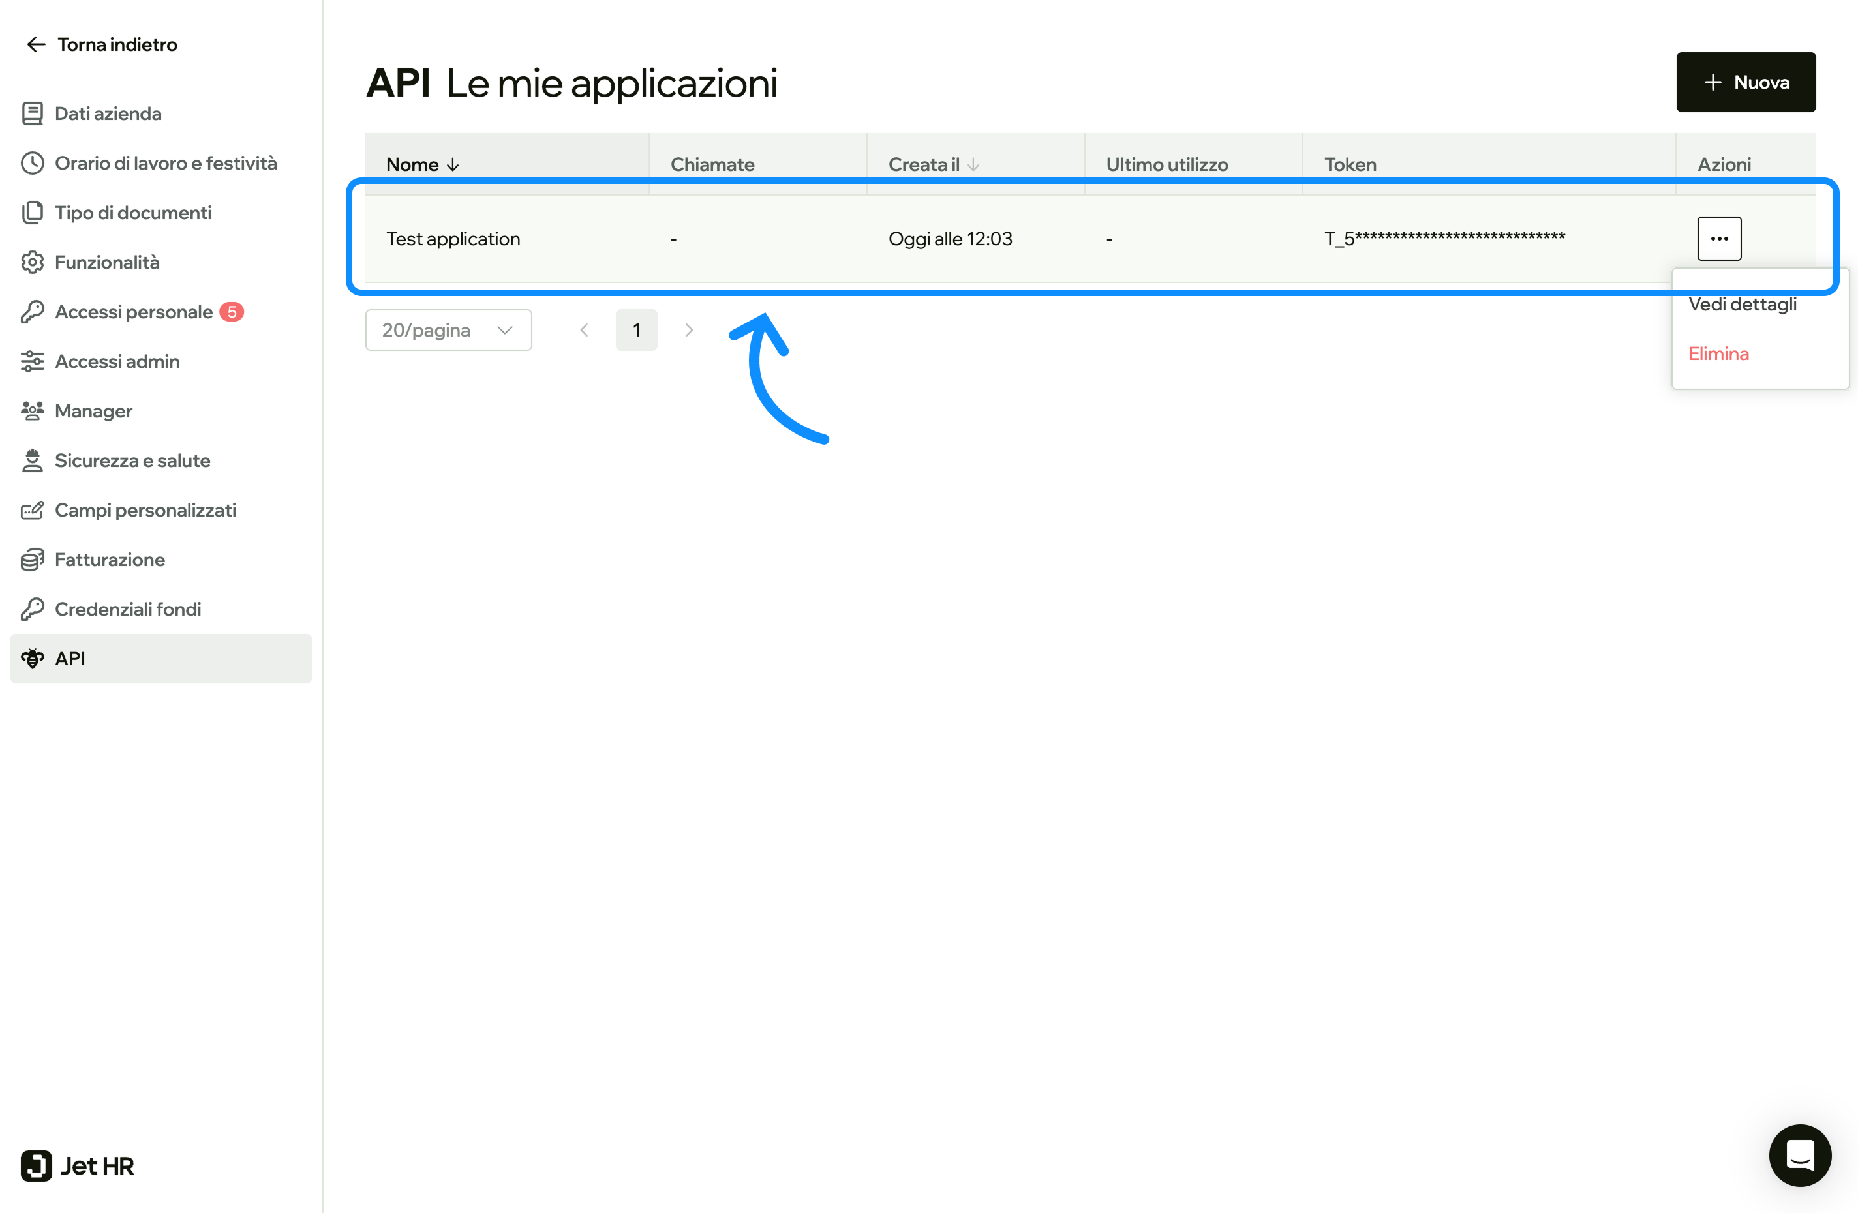
Task: Click the Tipo di documenti pages icon
Action: [32, 213]
